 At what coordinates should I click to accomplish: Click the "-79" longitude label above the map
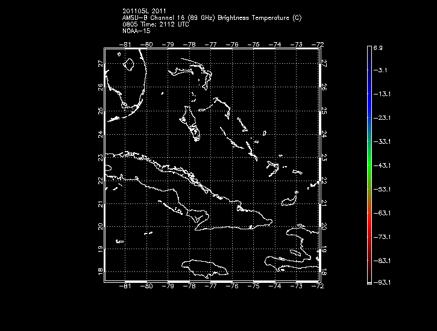click(168, 45)
